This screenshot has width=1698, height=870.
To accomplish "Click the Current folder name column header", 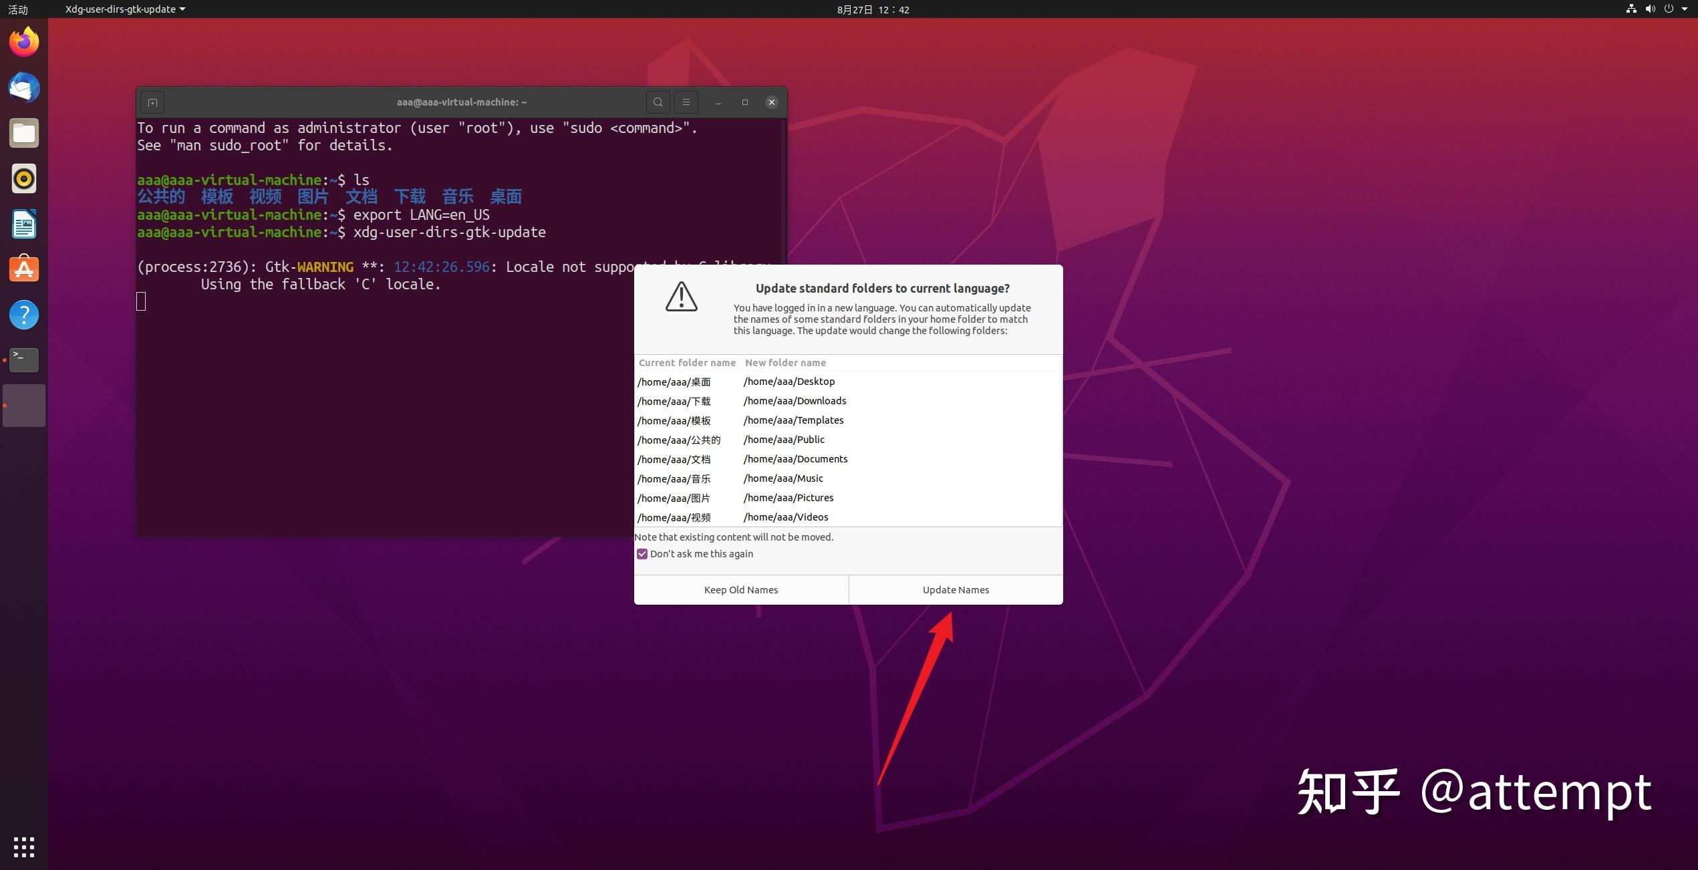I will click(687, 363).
